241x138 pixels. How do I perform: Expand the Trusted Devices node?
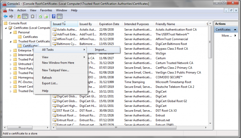pos(10,91)
